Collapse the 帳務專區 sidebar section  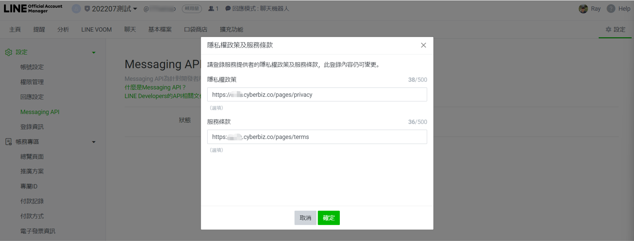94,142
